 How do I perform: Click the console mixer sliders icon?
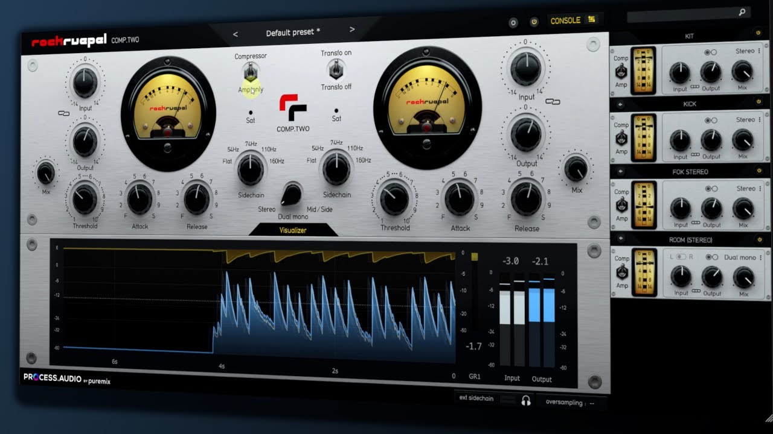(592, 19)
